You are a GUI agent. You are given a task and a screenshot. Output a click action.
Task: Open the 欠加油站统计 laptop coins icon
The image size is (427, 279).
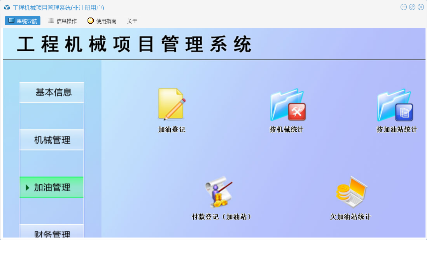[351, 192]
